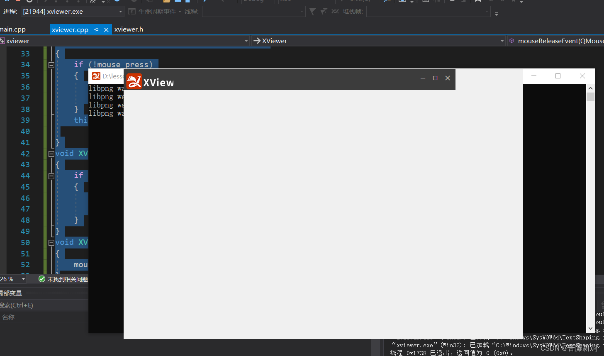Screen dimensions: 604x356
Task: Close the console window
Action: point(582,76)
